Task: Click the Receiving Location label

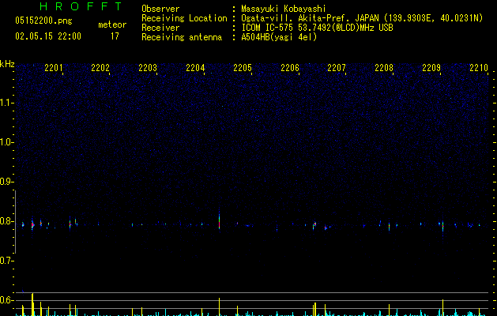Action: (184, 18)
